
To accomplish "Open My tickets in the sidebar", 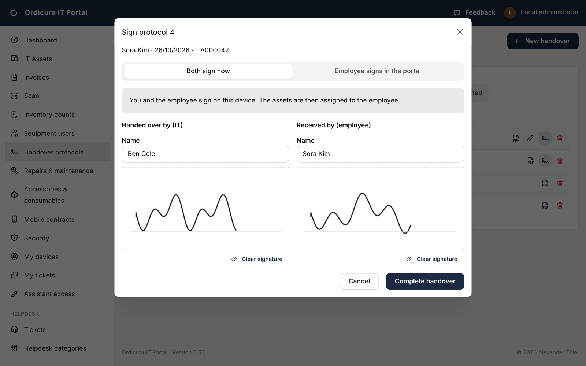I will pyautogui.click(x=57, y=275).
